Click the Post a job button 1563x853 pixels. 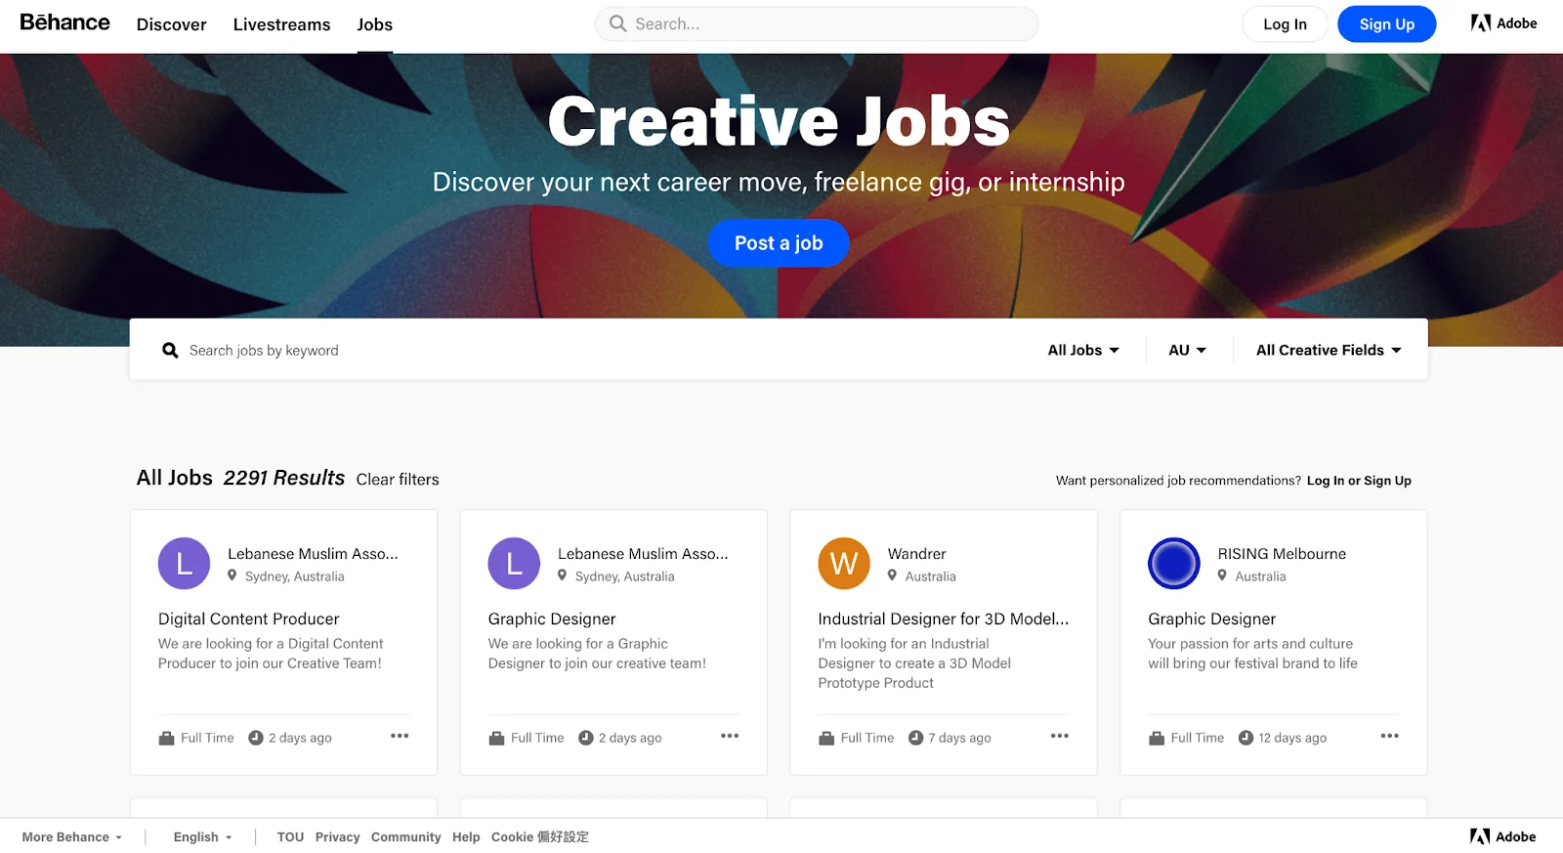[x=779, y=243]
